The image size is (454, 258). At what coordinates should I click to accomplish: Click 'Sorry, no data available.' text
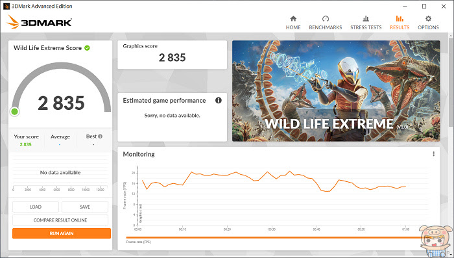coord(173,116)
